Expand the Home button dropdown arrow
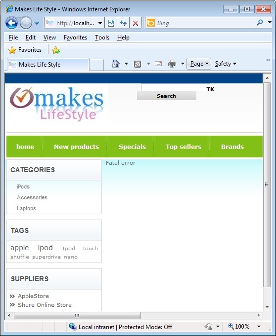Screen dimensions: 276x336 point(126,64)
